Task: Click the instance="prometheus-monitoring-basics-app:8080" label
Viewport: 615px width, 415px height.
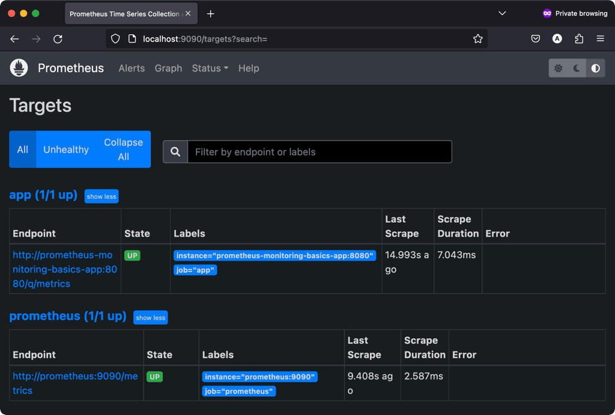Action: pos(274,256)
